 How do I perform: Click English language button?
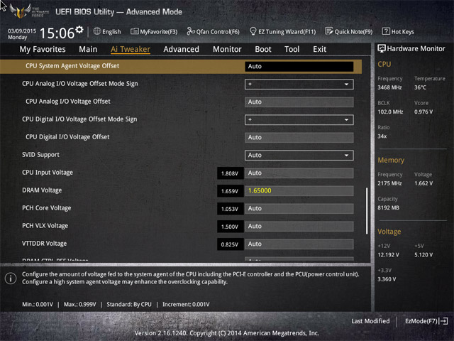click(x=111, y=31)
